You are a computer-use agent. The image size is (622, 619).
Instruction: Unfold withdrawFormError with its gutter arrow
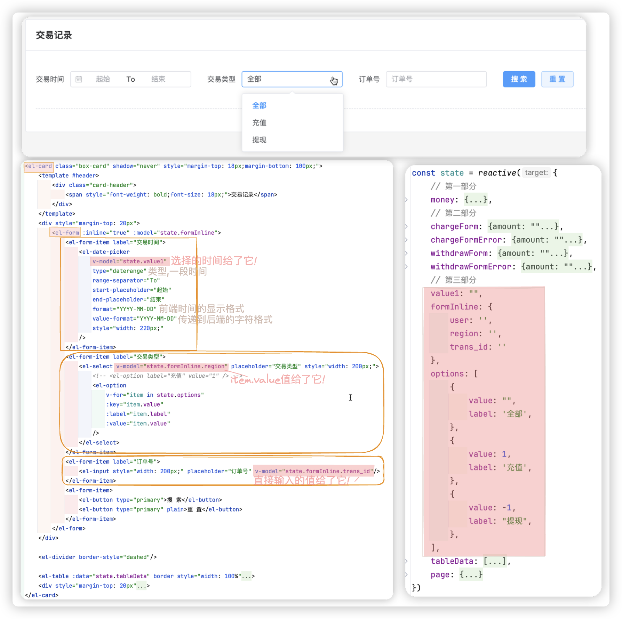(x=406, y=267)
